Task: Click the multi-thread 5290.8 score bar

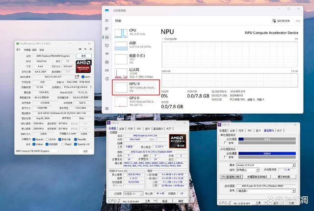Action: coord(267,153)
